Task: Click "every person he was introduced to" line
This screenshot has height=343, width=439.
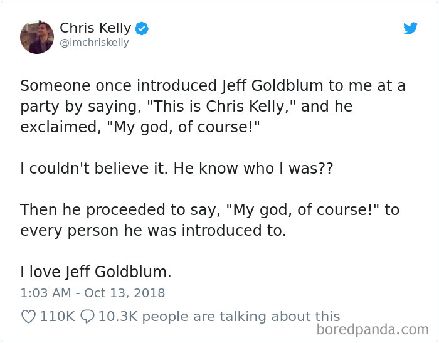Action: [153, 230]
